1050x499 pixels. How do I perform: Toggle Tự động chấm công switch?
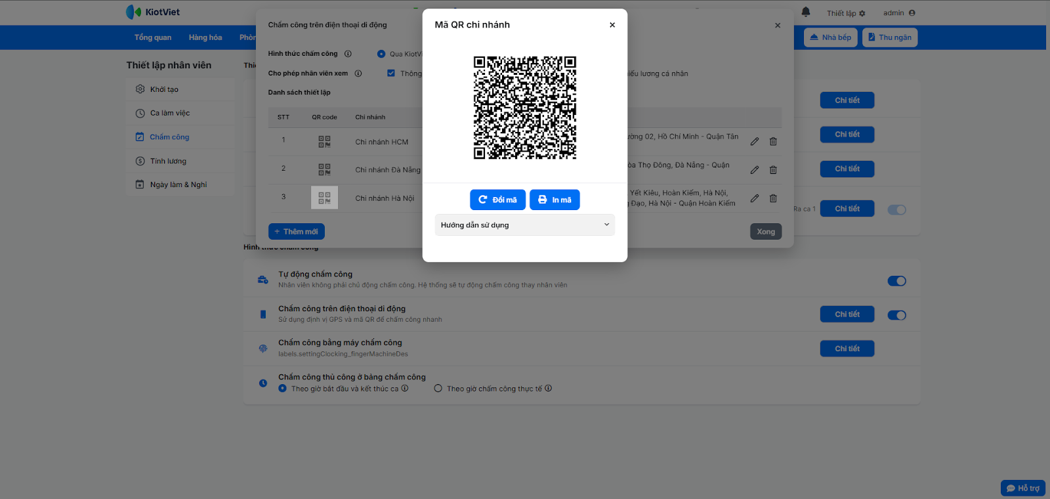(x=897, y=281)
